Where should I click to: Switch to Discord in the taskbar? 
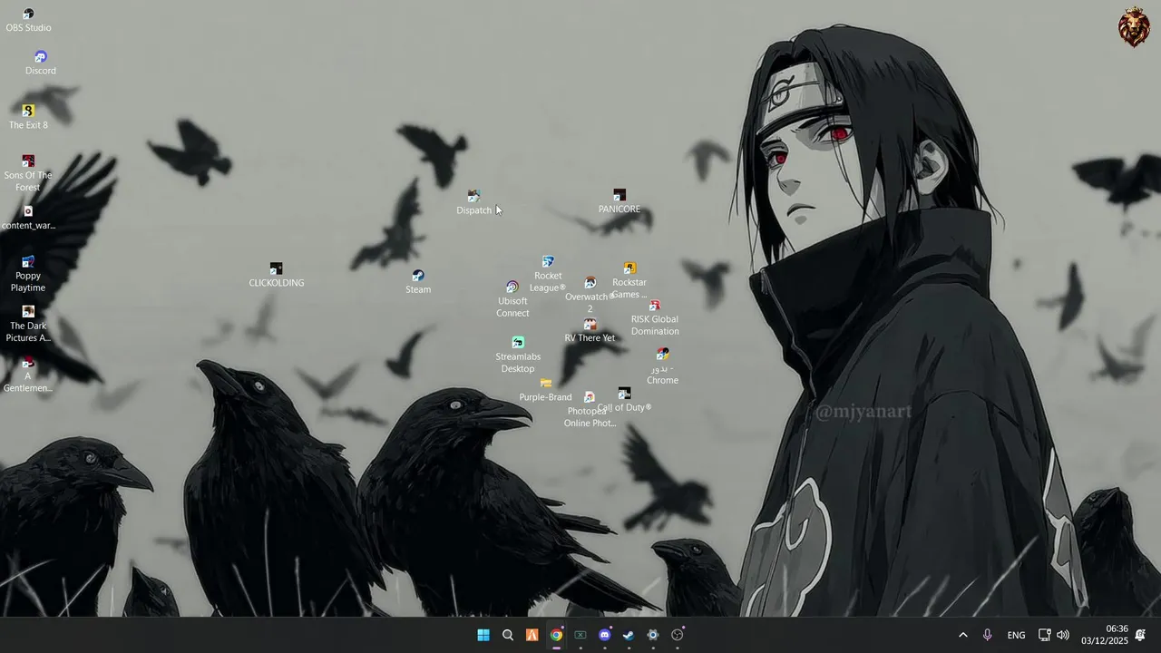[605, 635]
